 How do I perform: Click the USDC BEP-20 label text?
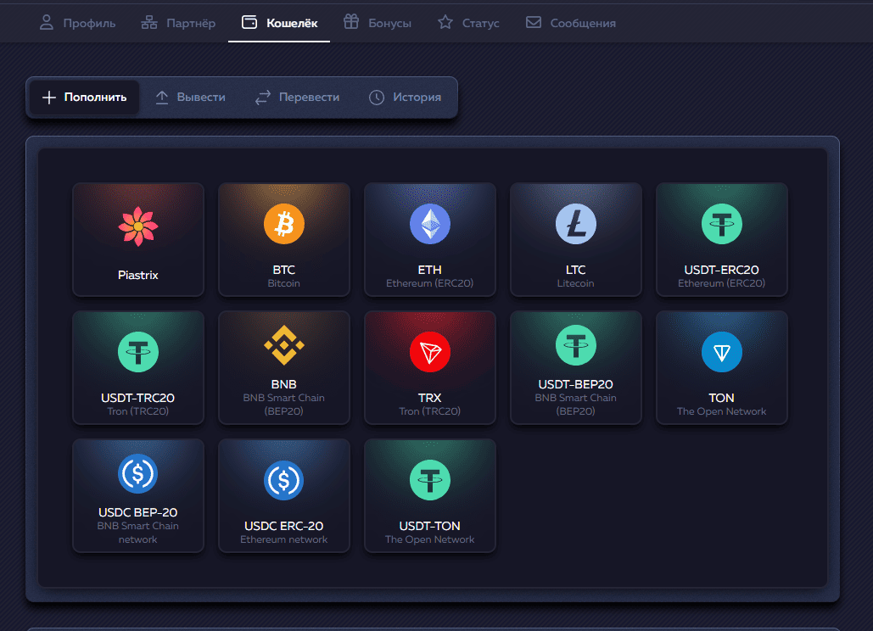pyautogui.click(x=138, y=512)
